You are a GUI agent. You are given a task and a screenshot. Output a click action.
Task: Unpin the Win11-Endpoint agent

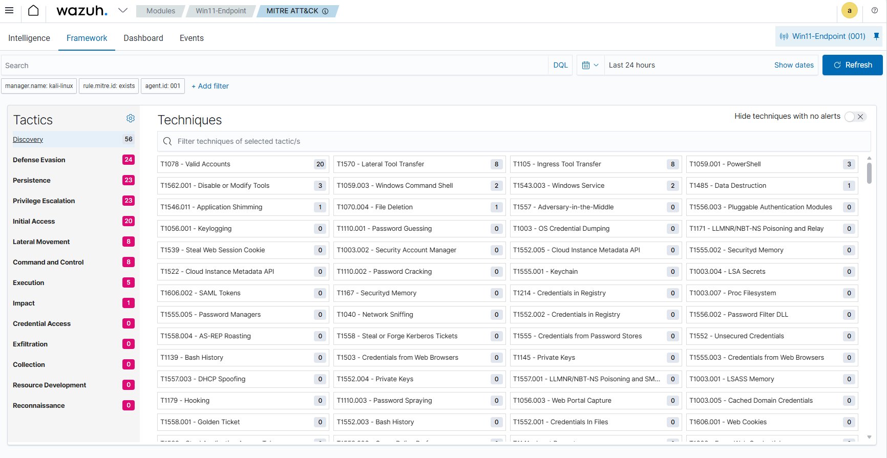pyautogui.click(x=876, y=36)
